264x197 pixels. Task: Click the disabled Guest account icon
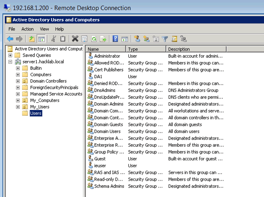[91, 159]
